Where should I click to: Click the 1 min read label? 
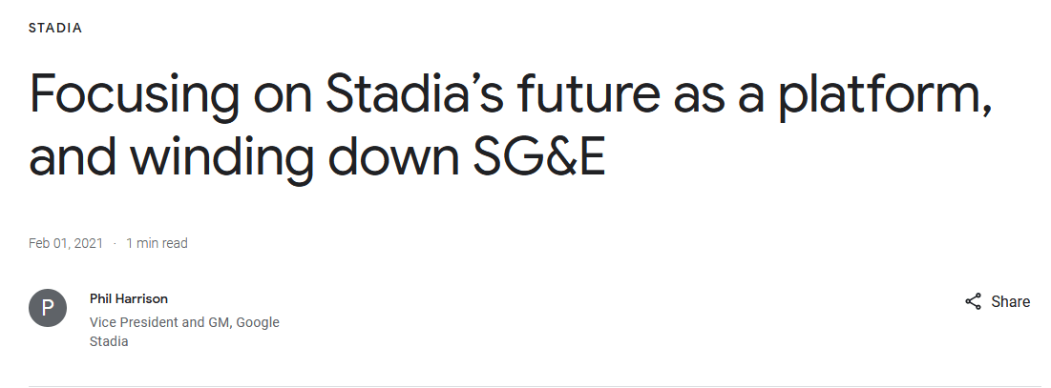tap(157, 243)
